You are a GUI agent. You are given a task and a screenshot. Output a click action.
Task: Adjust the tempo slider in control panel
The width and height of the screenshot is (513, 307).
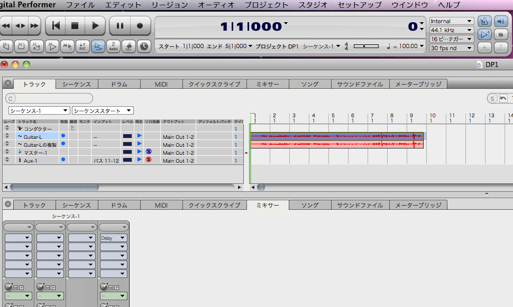(x=366, y=46)
